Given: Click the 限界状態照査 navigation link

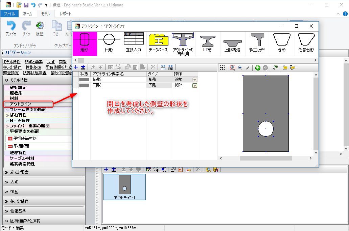Looking at the screenshot, I should 35,73.
